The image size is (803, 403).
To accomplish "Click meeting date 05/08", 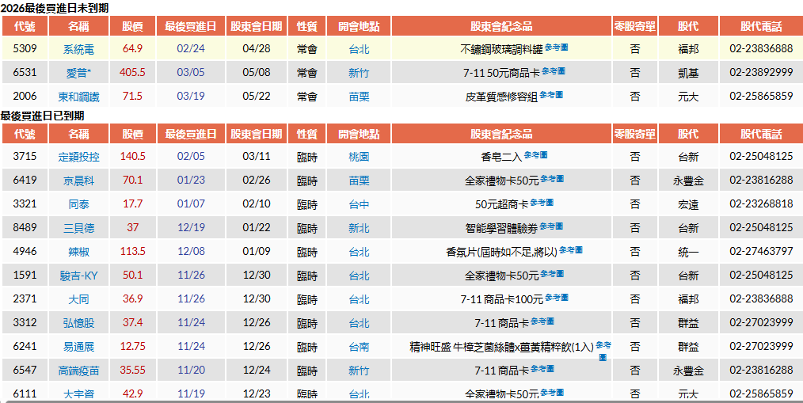I will [256, 73].
